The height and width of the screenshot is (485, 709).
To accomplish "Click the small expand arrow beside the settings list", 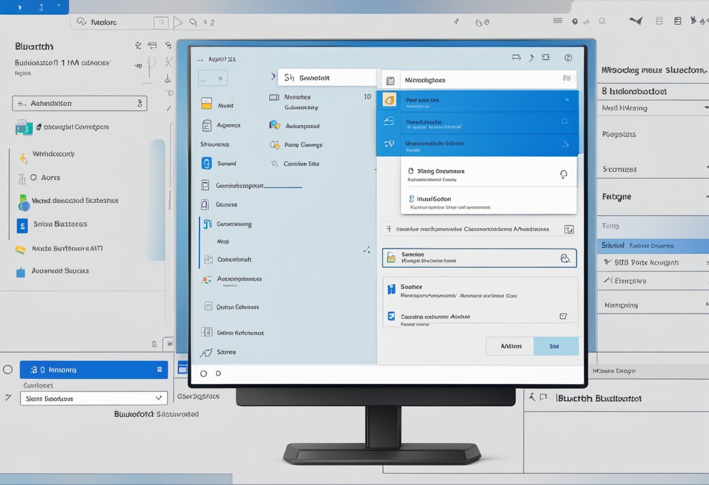I will (367, 249).
